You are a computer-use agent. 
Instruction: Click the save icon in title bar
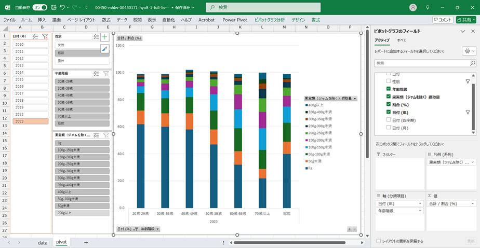click(53, 7)
